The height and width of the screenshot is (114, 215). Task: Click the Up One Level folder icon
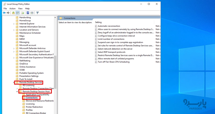[x=13, y=13]
